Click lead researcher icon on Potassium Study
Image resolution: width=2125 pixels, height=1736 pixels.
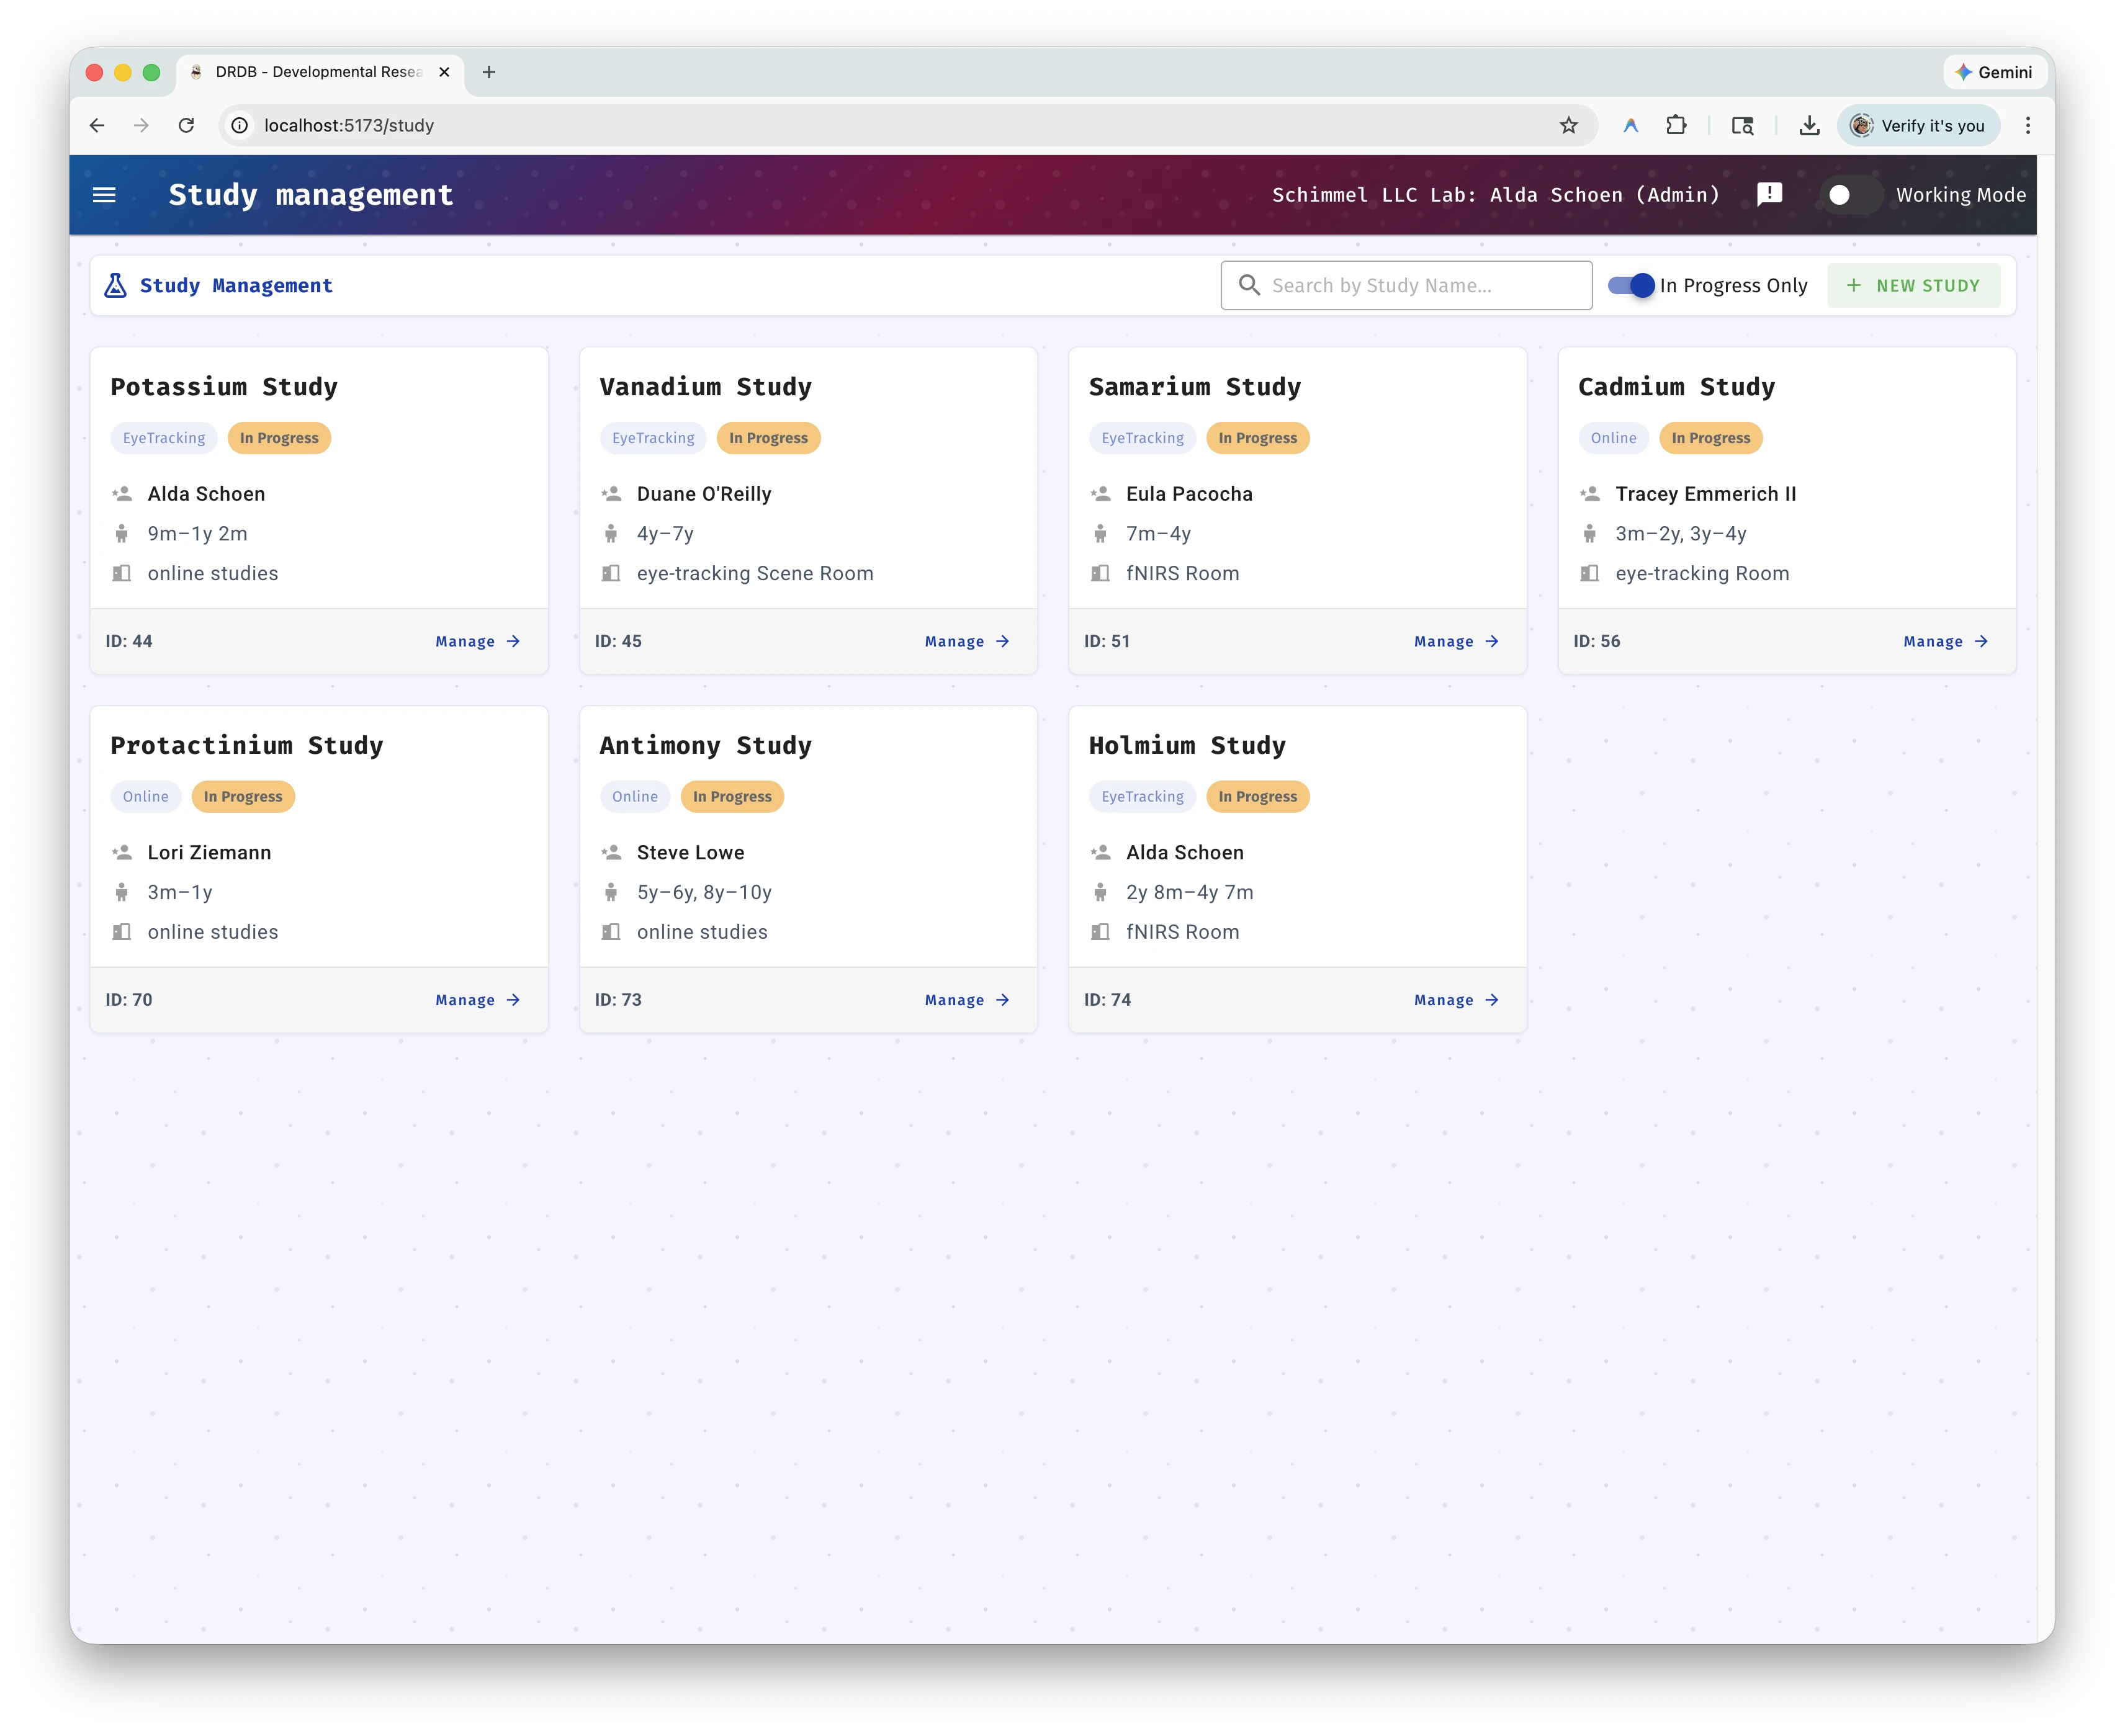[x=122, y=493]
